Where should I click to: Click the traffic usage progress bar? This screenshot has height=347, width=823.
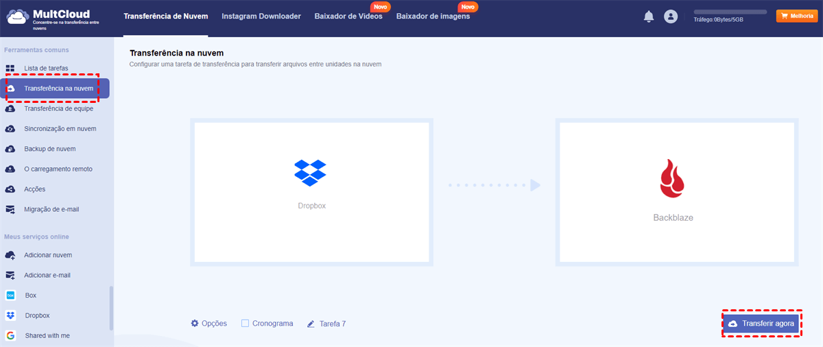[730, 12]
